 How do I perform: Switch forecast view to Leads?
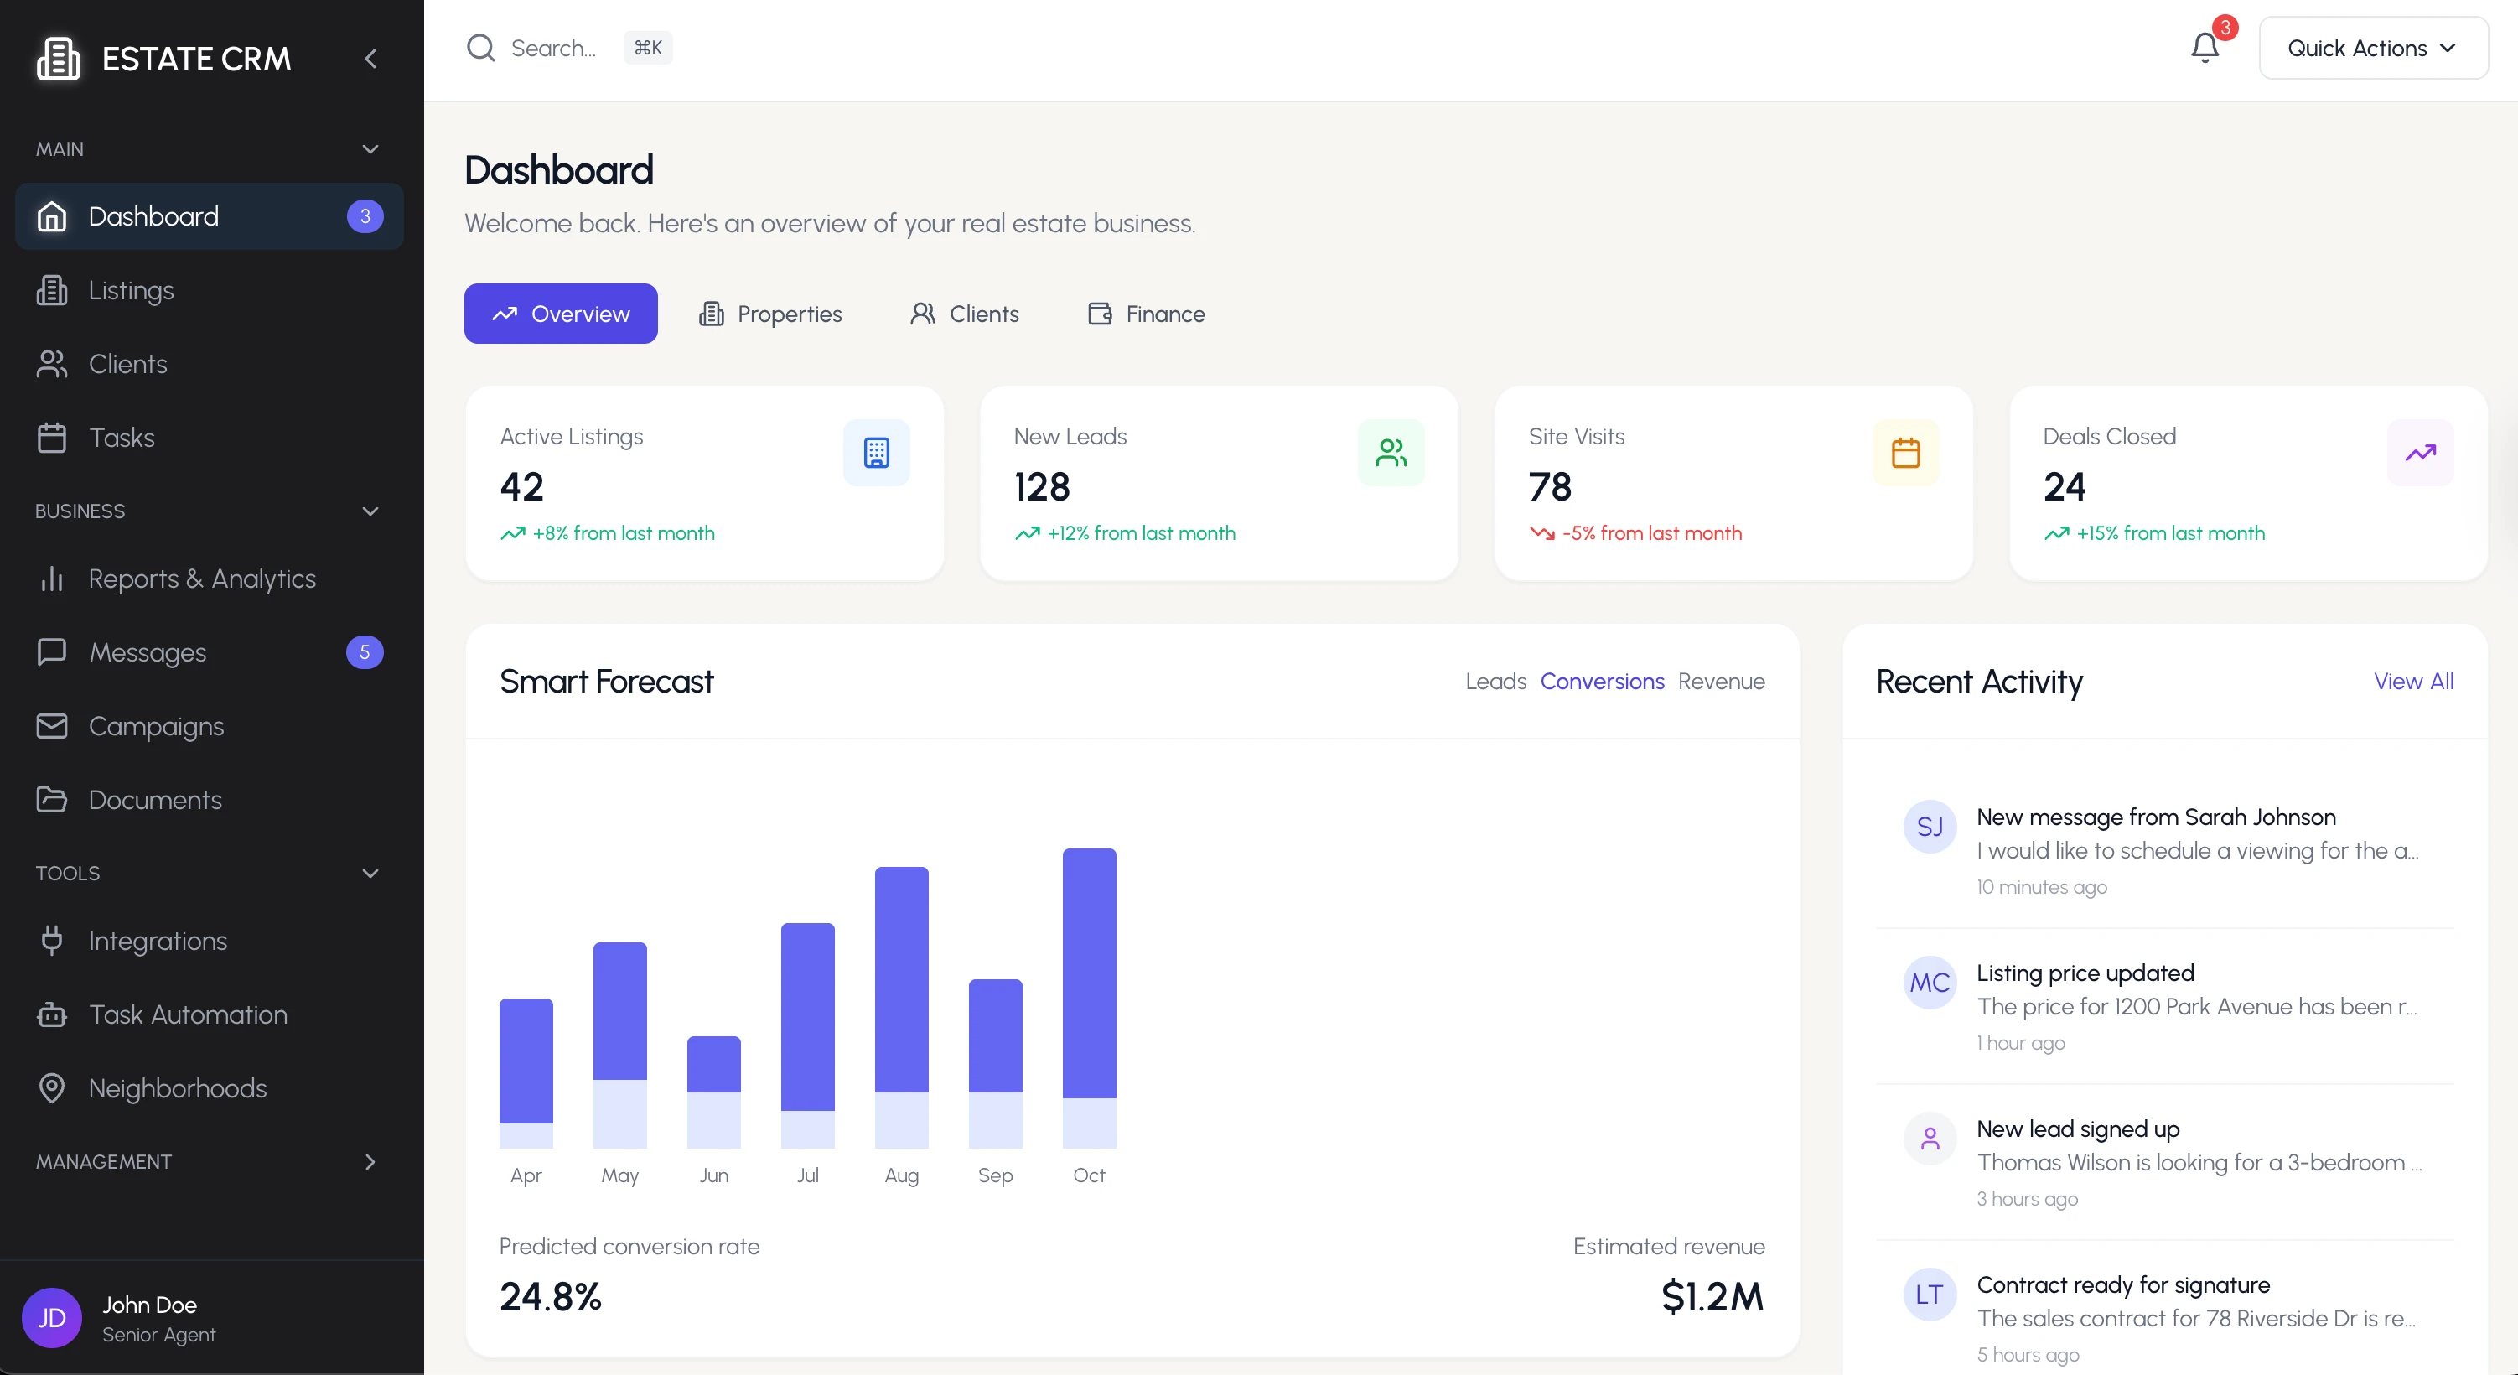coord(1495,682)
